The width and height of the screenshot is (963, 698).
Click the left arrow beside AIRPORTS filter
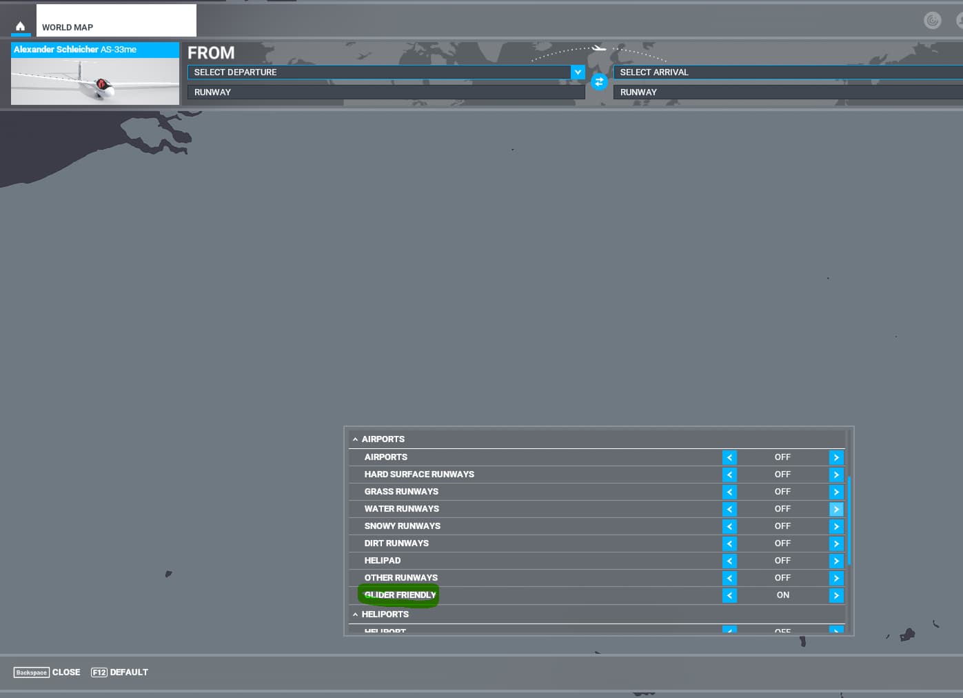pos(729,457)
